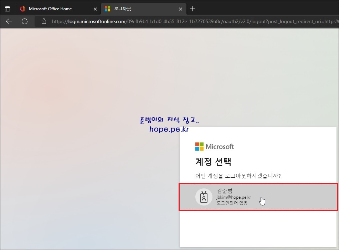
Task: Focus the address bar URL
Action: pyautogui.click(x=195, y=21)
